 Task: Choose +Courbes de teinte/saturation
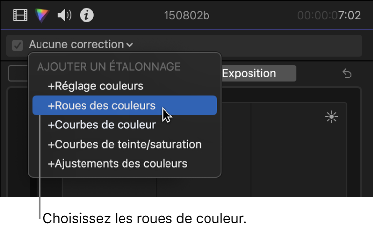124,144
